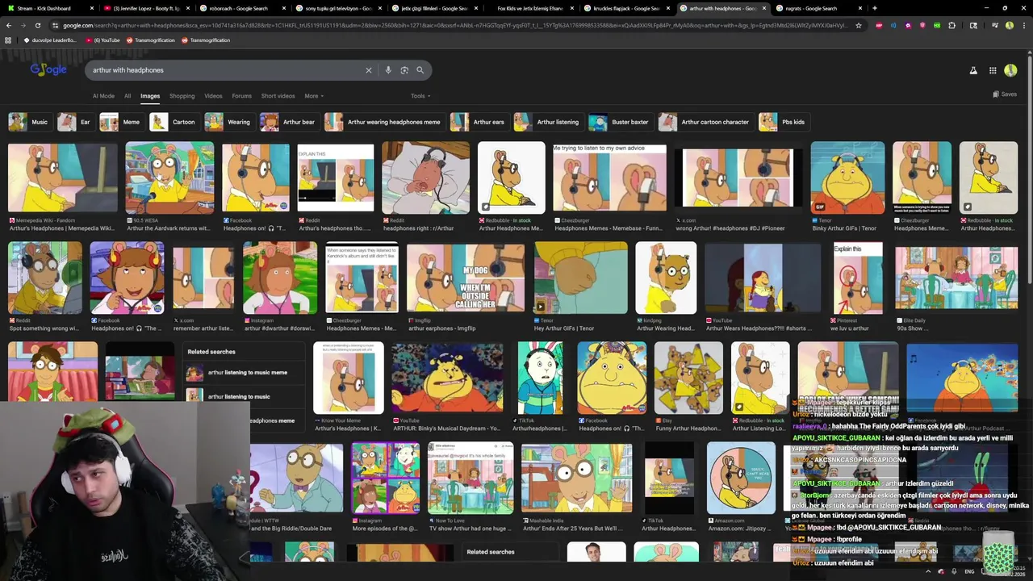This screenshot has height=581, width=1033.
Task: Submit search with the magnifying glass icon
Action: click(420, 70)
